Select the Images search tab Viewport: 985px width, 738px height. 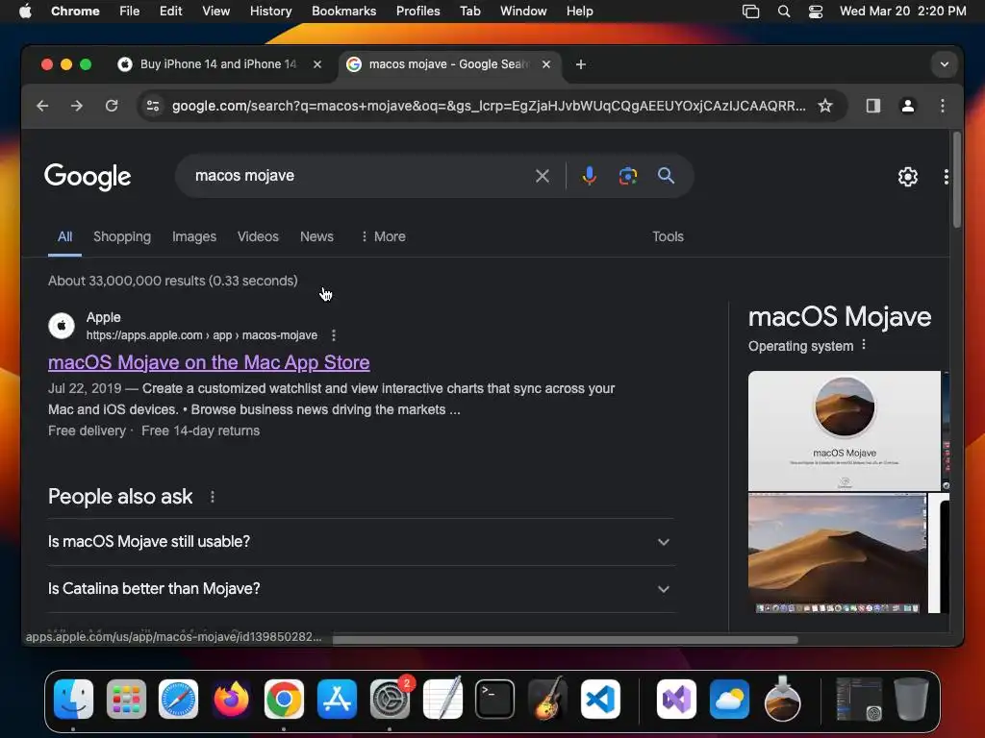(194, 236)
